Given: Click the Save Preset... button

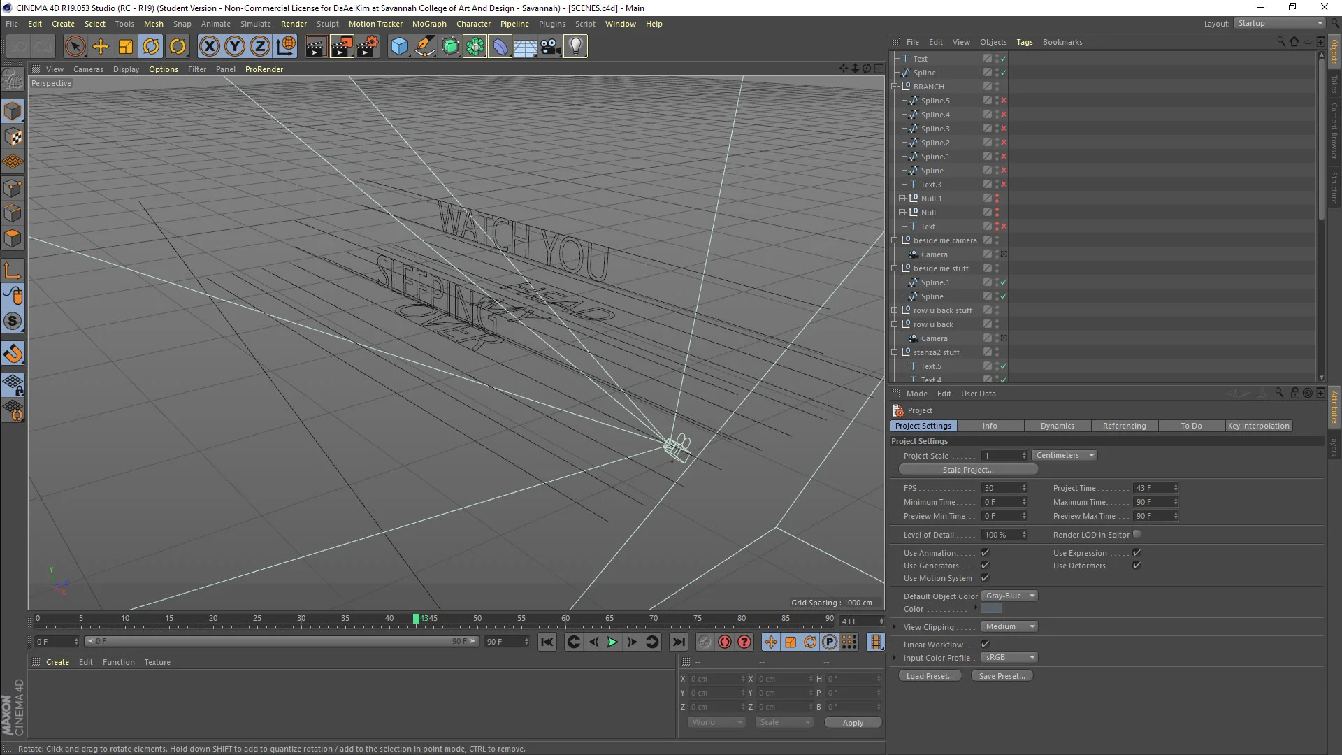Looking at the screenshot, I should pos(1002,676).
